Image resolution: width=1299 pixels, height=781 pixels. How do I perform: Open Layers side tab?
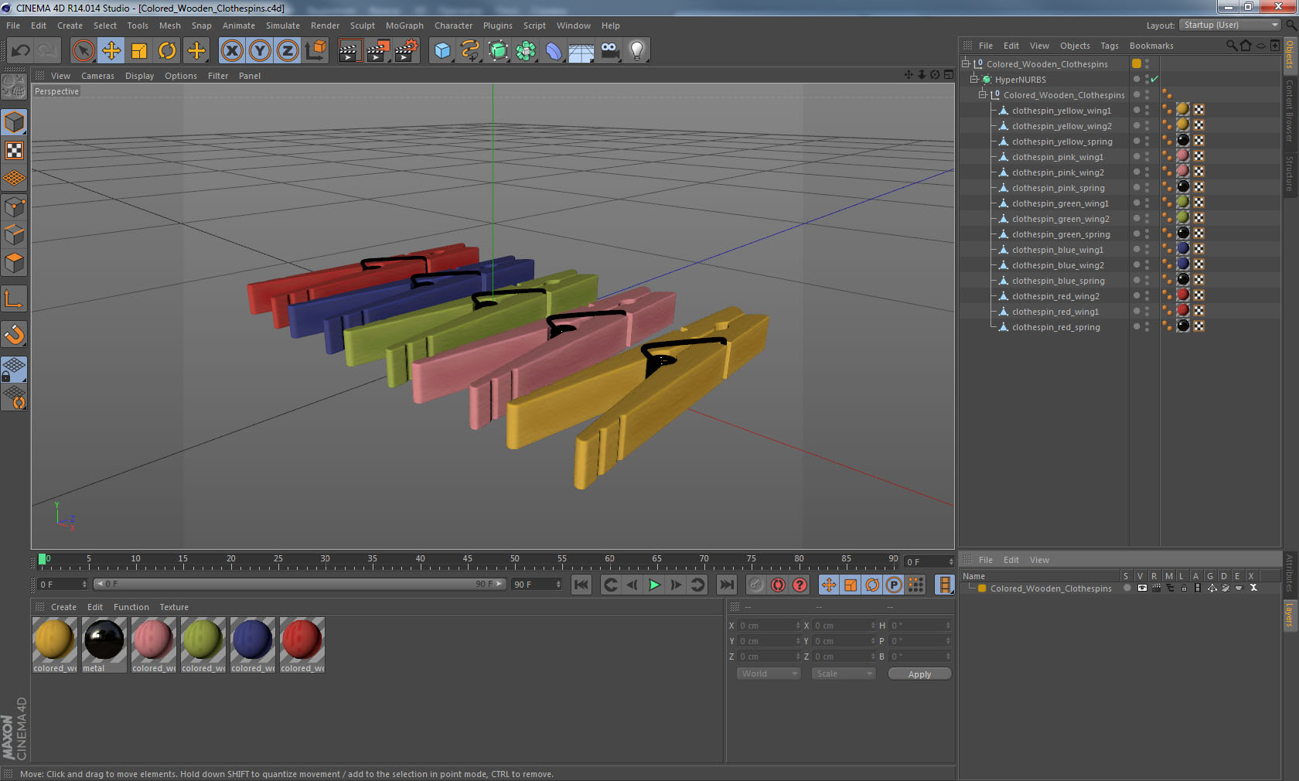[1290, 616]
